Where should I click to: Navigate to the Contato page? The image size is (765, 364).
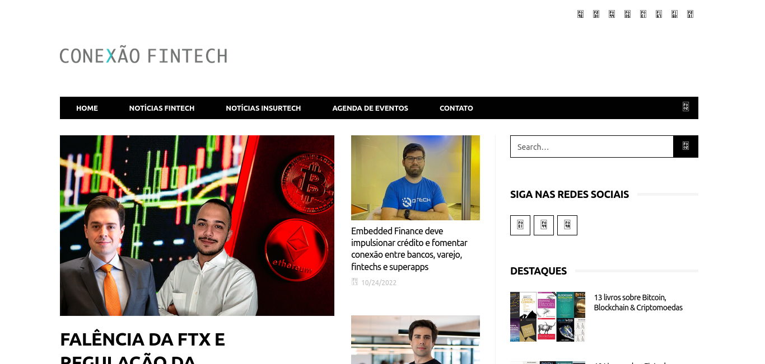456,108
